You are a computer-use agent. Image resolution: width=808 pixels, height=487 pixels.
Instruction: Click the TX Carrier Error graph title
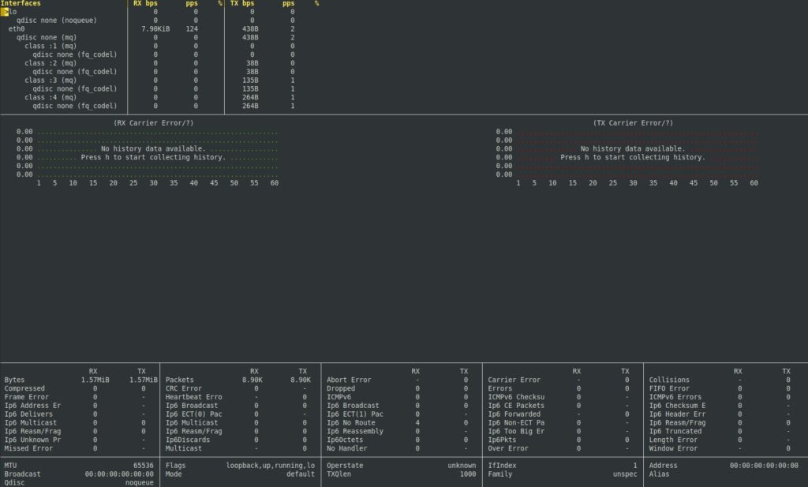point(633,123)
